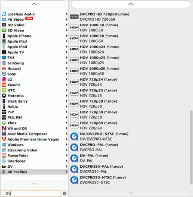Click the Wii and DS N icon
The image size is (193, 197).
[x=4, y=128]
